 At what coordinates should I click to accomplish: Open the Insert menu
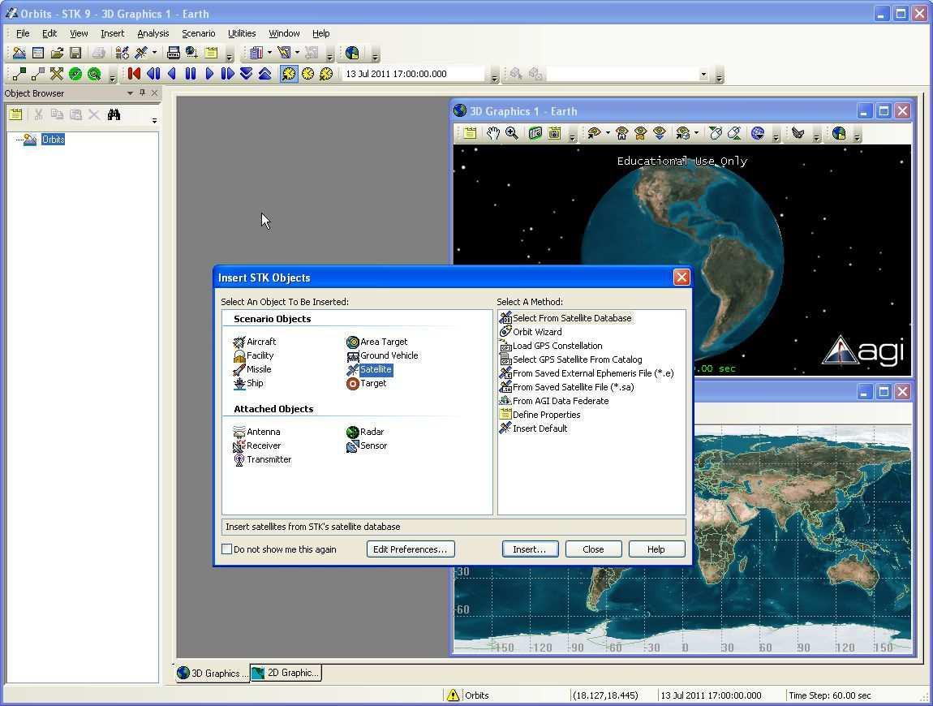pos(113,33)
